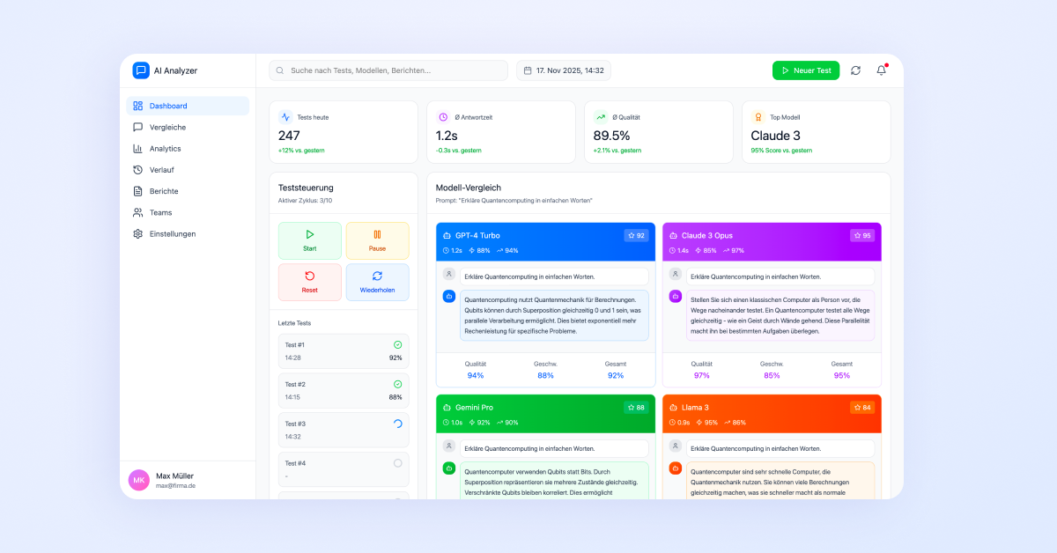Click the Aktiver Zyklus: 3/10 label
The height and width of the screenshot is (553, 1057).
305,201
